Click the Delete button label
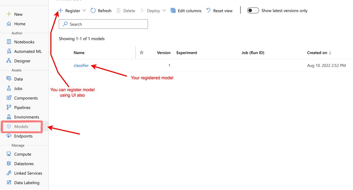This screenshot has height=190, width=353. pyautogui.click(x=129, y=11)
